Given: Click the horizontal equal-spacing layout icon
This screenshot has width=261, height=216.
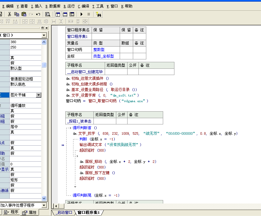Looking at the screenshot, I should [x=54, y=22].
